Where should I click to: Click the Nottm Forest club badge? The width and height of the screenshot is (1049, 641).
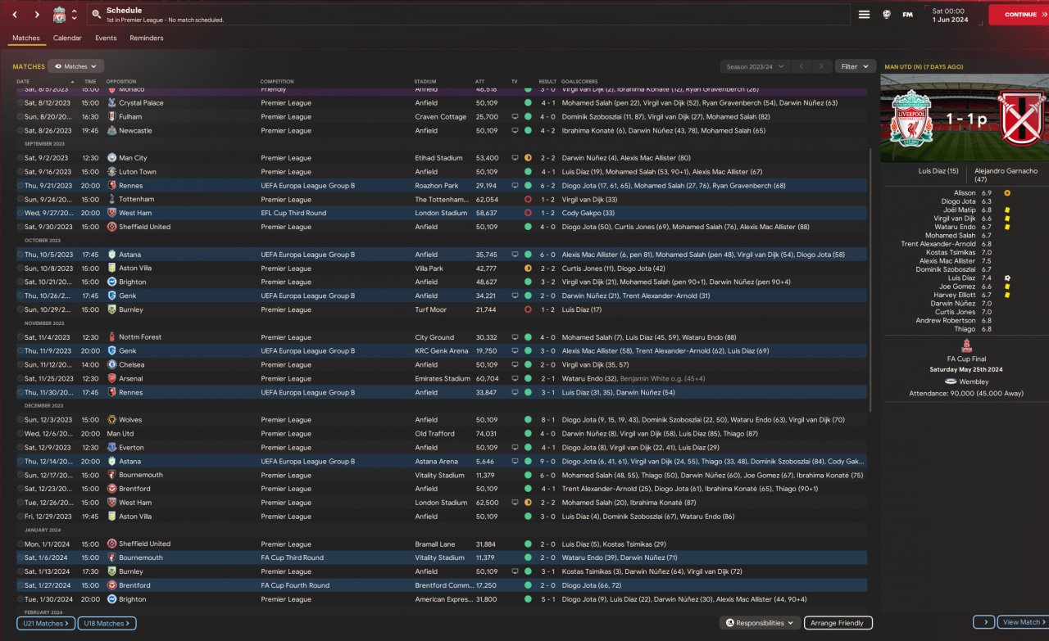point(111,337)
